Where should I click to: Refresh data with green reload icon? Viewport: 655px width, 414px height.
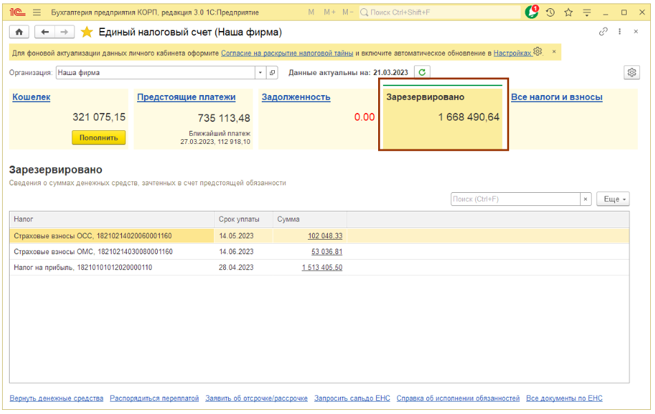pyautogui.click(x=422, y=72)
